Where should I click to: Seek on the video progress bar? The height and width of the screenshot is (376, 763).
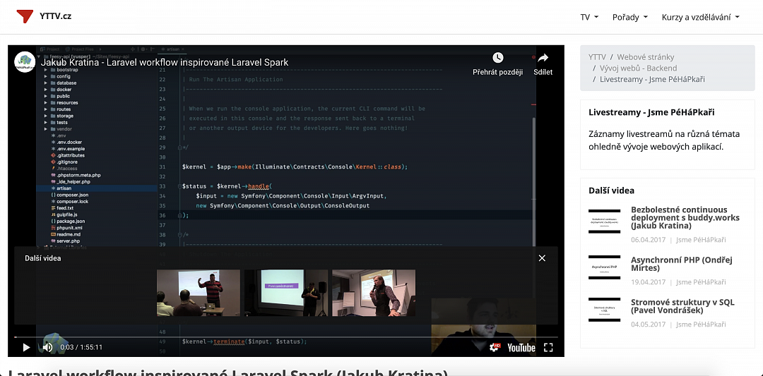coord(285,336)
